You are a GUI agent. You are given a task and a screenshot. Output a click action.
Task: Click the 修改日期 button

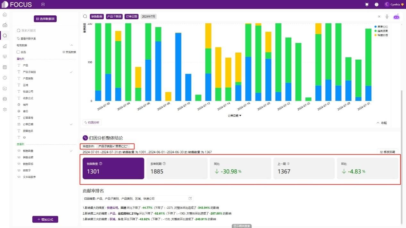tap(387, 152)
